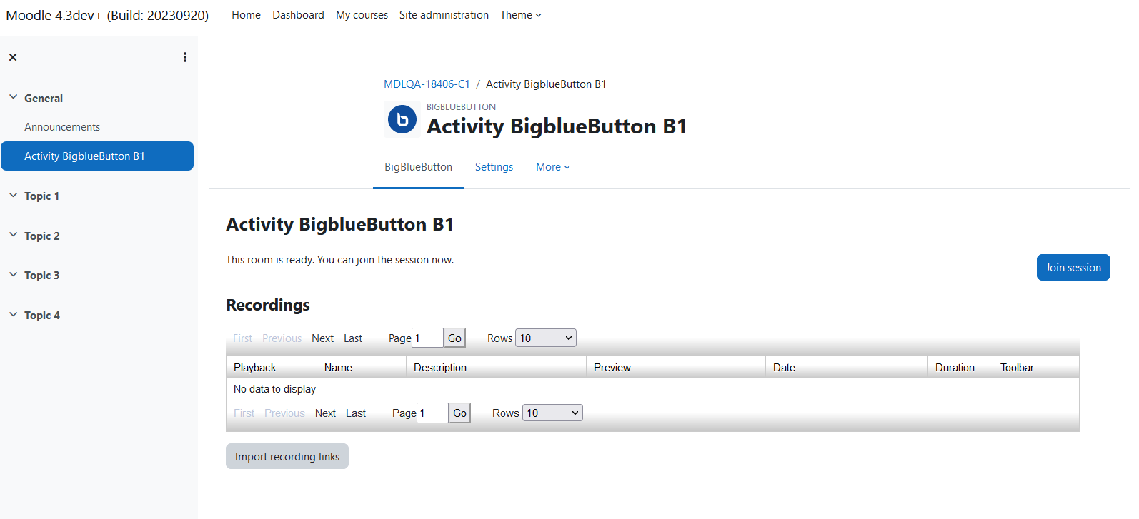
Task: Open the Theme dropdown menu
Action: [521, 15]
